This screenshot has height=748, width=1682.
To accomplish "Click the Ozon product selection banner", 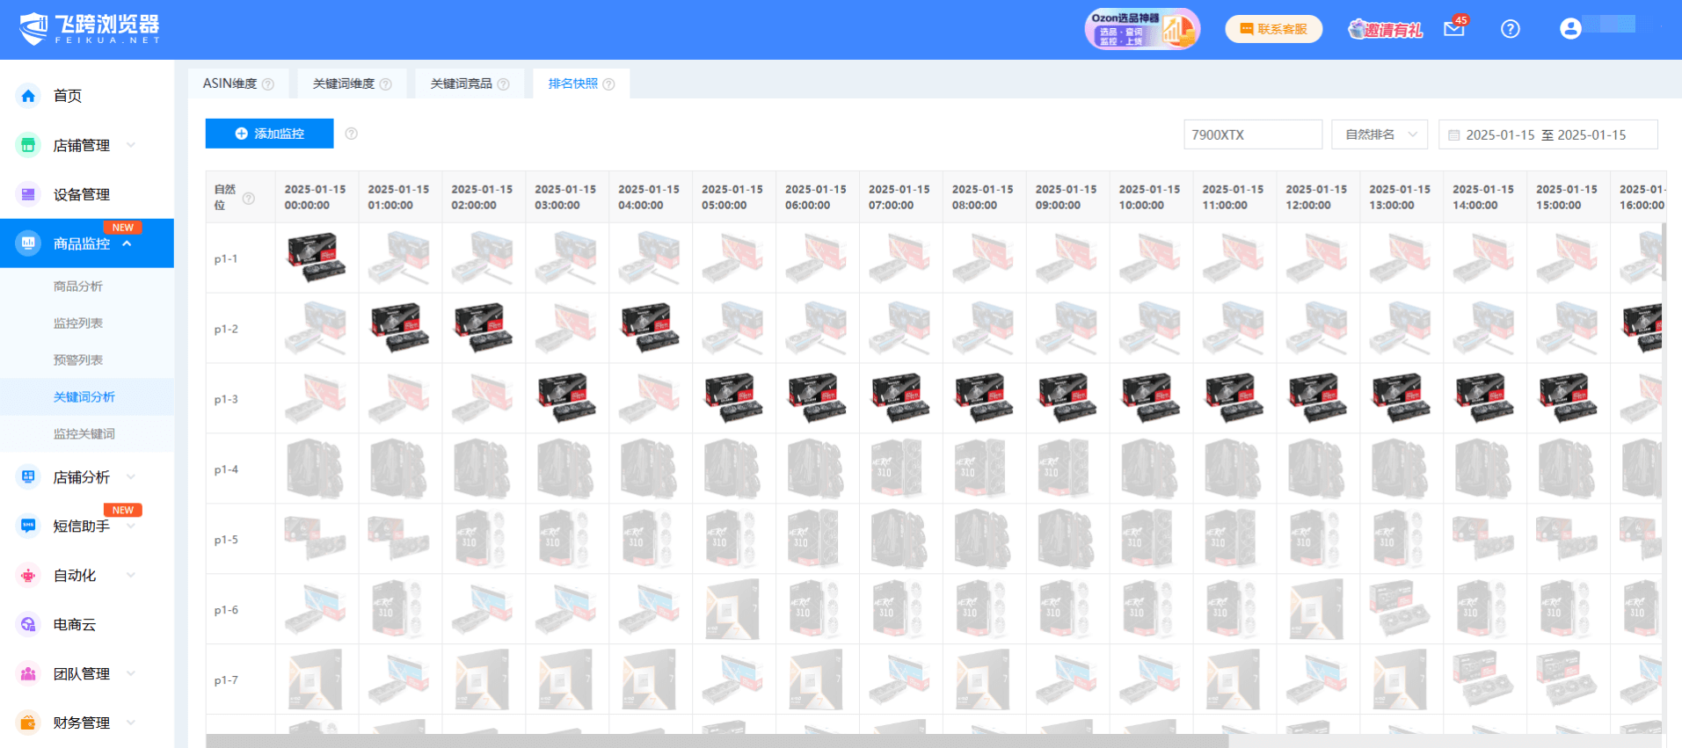I will 1141,29.
